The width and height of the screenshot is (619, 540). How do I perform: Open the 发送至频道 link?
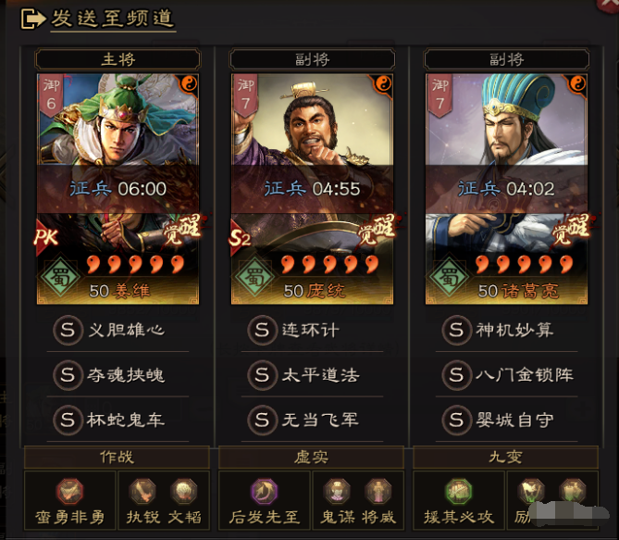113,19
